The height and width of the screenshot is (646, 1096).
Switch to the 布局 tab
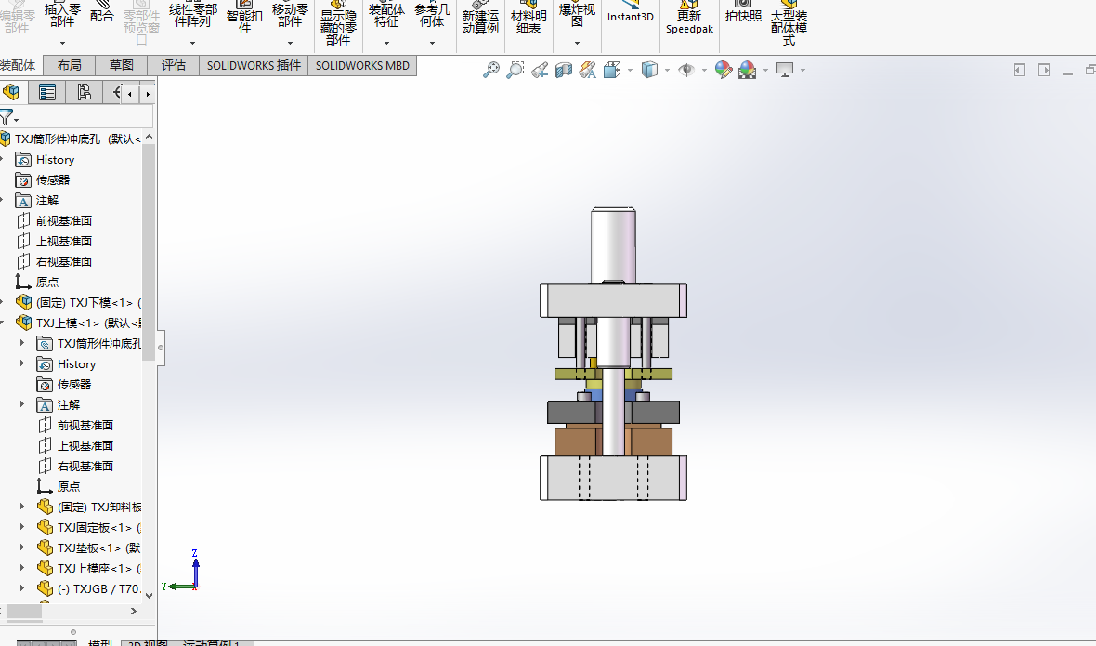(70, 65)
